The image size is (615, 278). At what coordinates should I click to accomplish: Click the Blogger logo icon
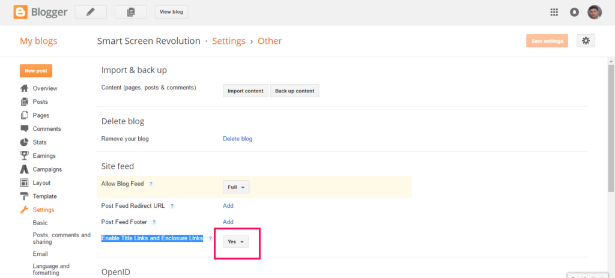[x=20, y=12]
